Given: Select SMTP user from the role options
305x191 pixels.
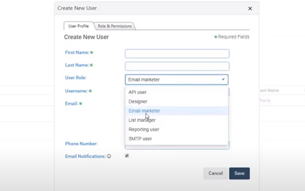Looking at the screenshot, I should point(140,139).
